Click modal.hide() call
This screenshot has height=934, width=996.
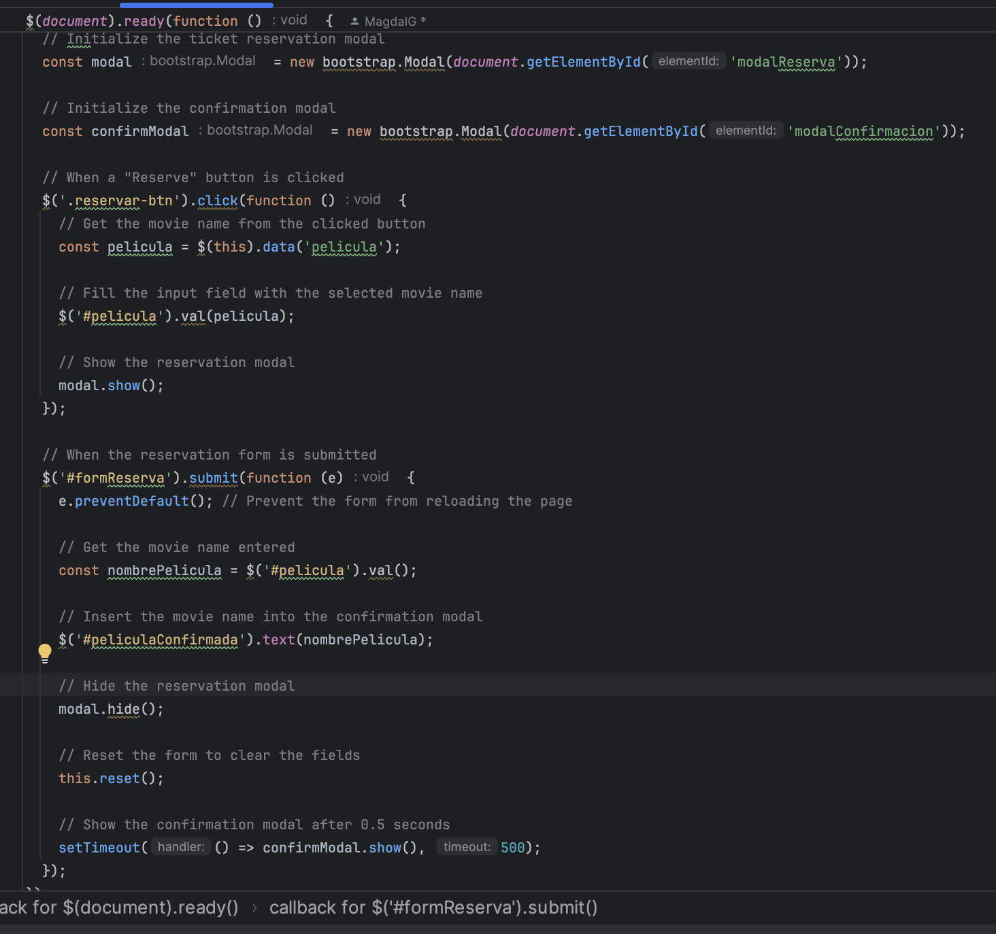(111, 709)
